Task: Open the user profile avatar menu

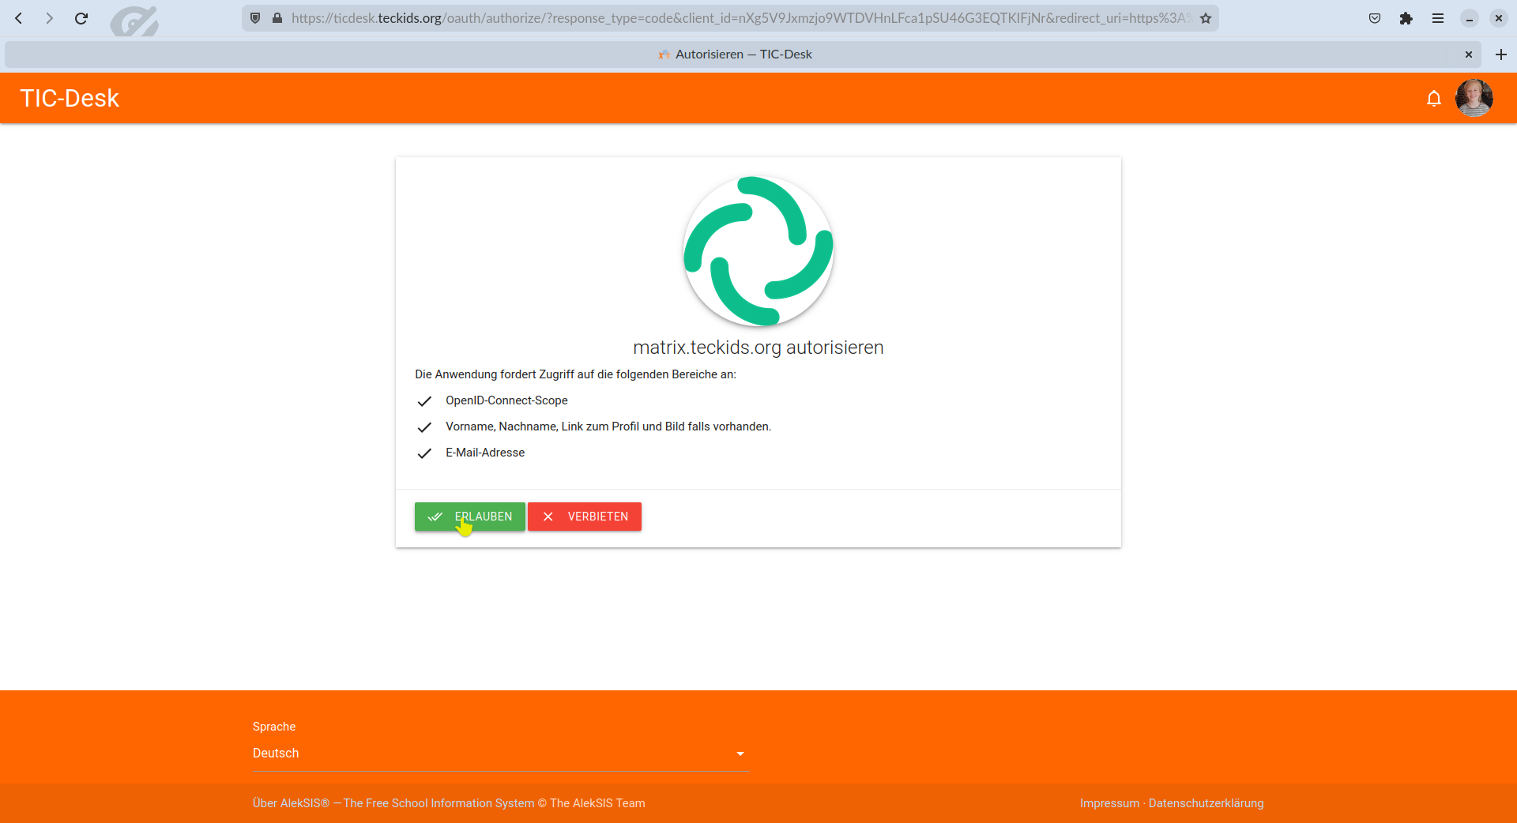Action: (x=1474, y=98)
